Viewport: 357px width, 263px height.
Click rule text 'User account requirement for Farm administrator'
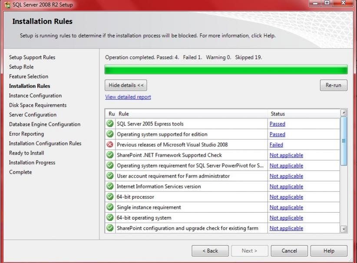tap(173, 176)
